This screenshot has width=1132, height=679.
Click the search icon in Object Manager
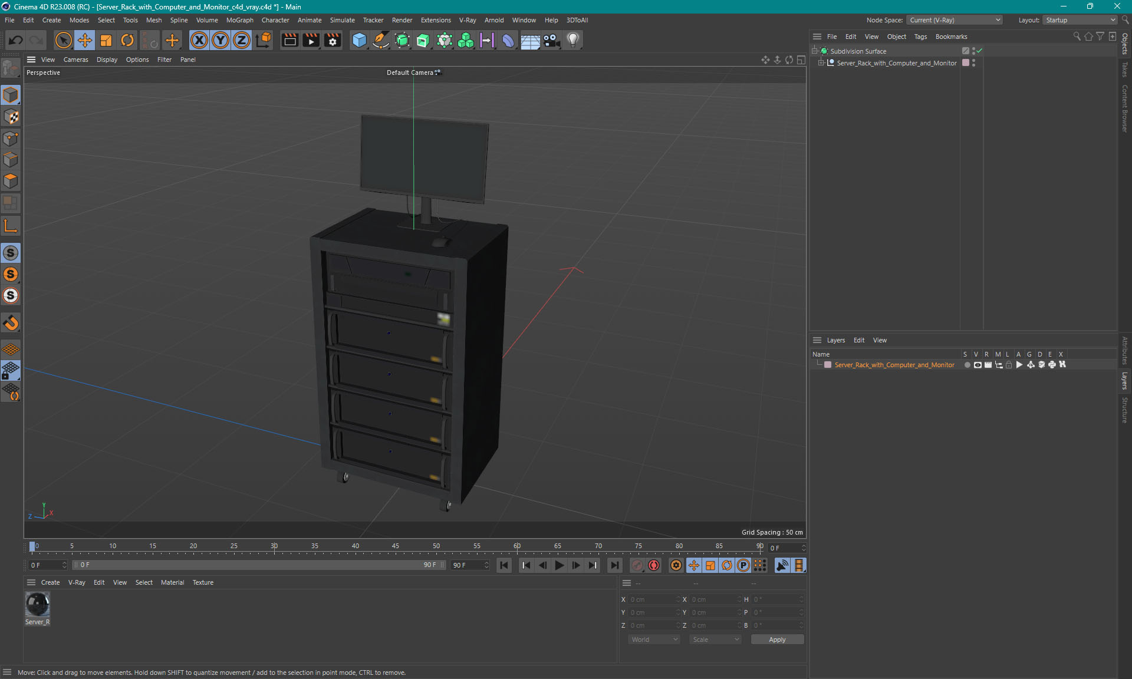[1077, 37]
